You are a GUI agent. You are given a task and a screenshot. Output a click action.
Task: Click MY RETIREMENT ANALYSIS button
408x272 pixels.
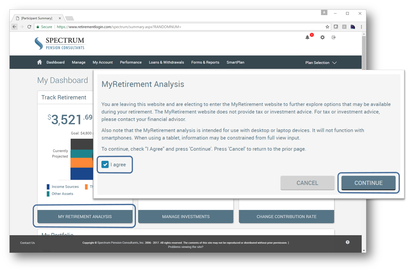(85, 217)
